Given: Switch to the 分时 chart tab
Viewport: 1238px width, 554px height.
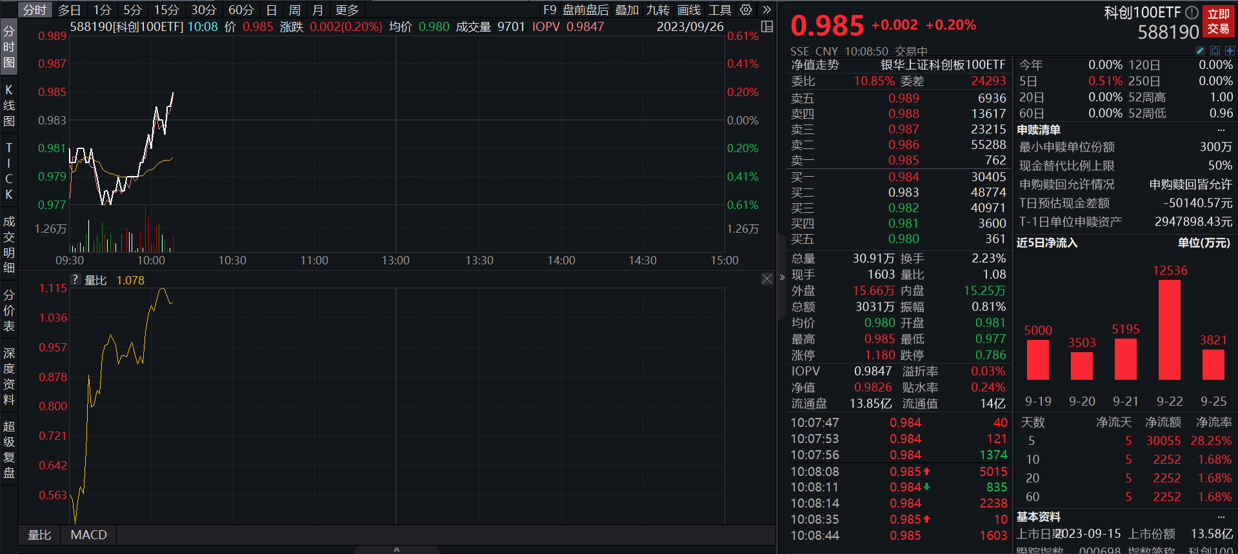Looking at the screenshot, I should click(34, 10).
